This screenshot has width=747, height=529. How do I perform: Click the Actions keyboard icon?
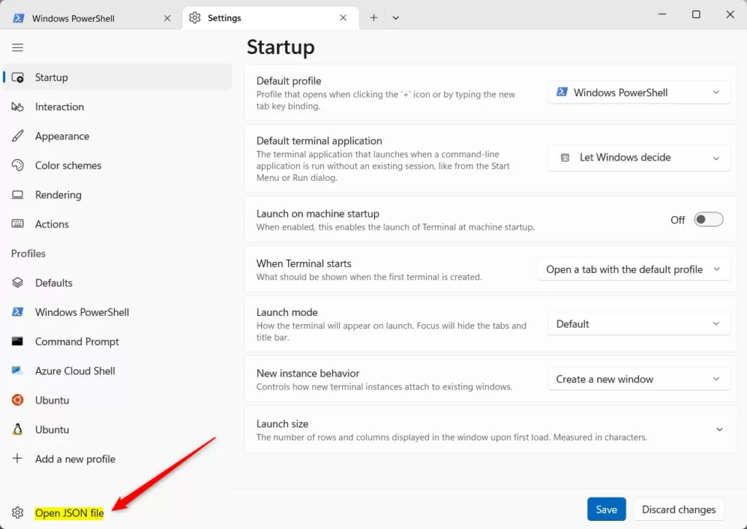(x=18, y=224)
